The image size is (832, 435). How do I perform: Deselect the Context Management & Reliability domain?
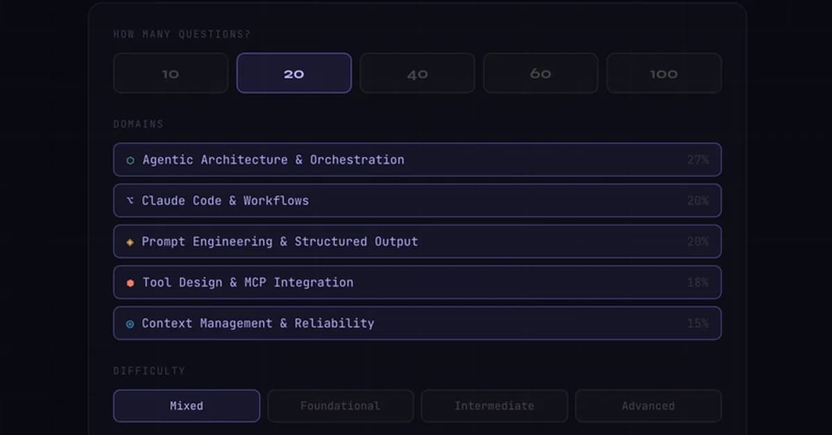416,323
